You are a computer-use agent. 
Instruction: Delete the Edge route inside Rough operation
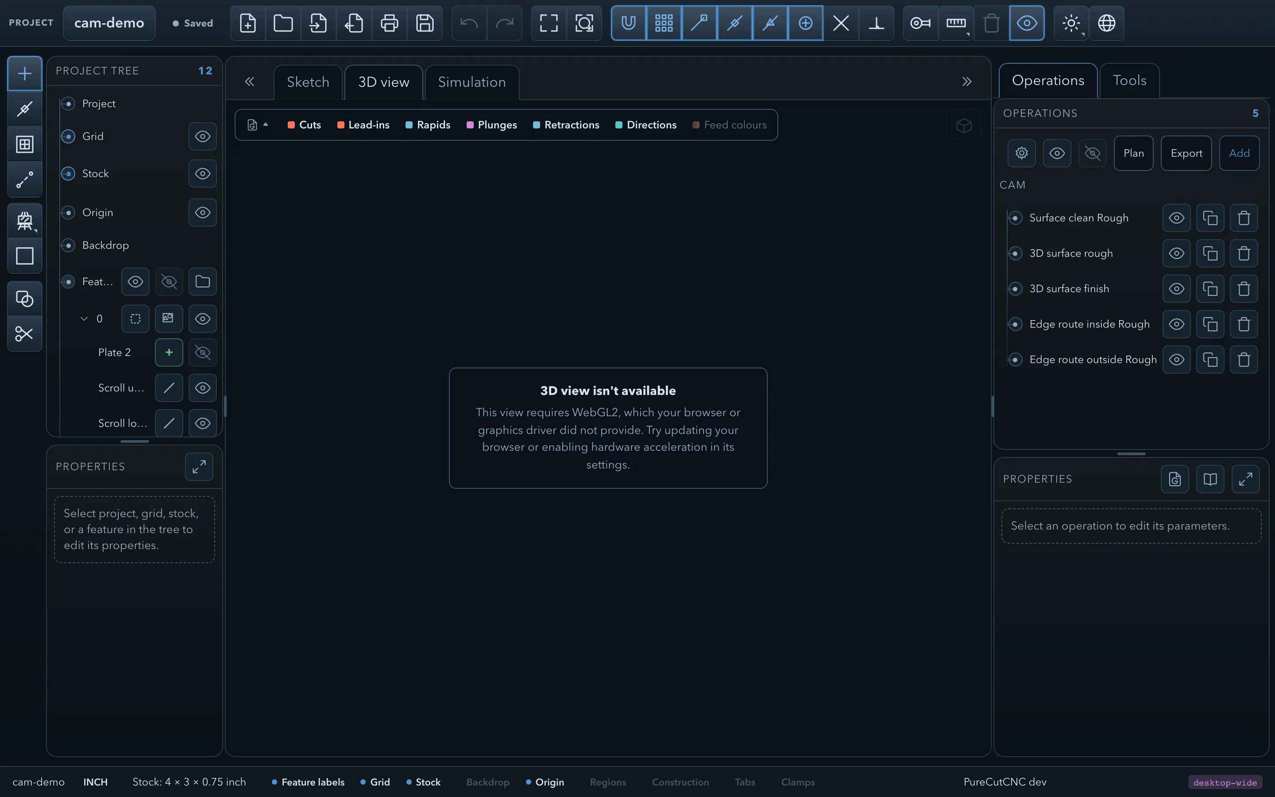click(1244, 324)
